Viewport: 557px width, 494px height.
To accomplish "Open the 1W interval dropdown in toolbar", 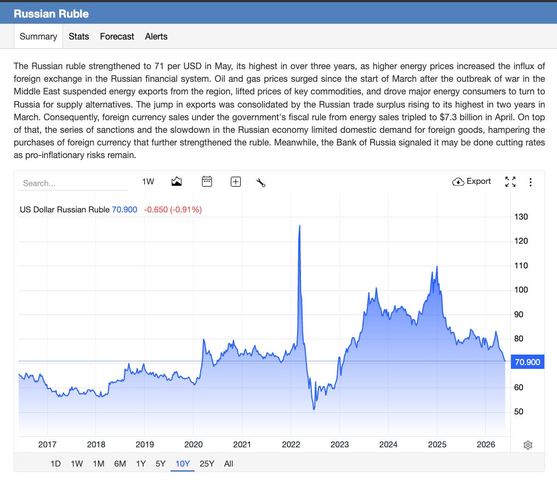I will click(x=148, y=182).
